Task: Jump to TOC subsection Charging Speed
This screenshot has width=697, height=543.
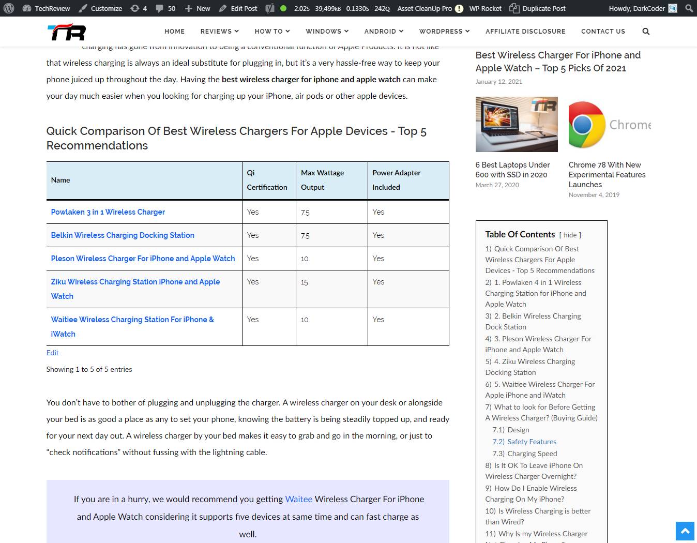Action: 525,454
